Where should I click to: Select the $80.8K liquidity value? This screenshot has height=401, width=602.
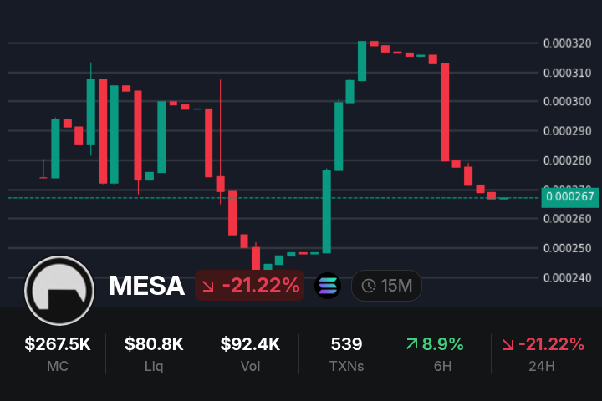[x=154, y=343]
